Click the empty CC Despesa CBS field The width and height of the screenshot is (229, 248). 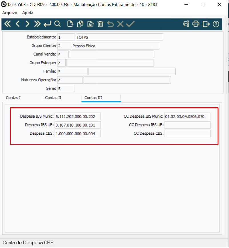tap(188, 134)
